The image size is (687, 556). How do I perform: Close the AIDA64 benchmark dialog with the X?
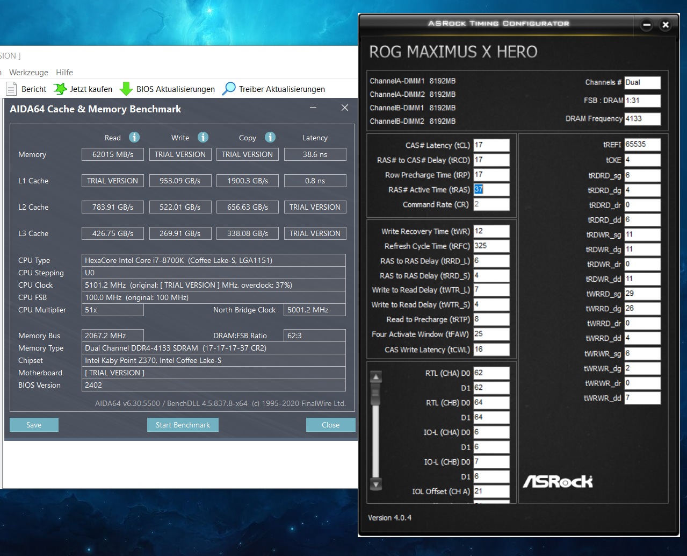[x=345, y=108]
